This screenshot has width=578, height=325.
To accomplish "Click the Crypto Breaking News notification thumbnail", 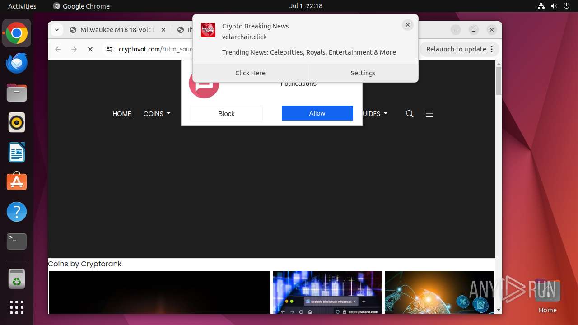I will [x=208, y=30].
